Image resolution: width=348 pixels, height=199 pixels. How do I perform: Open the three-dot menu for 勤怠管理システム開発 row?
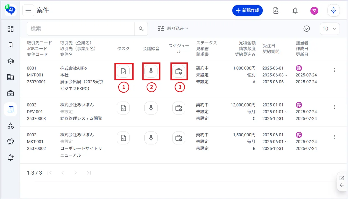(x=334, y=107)
